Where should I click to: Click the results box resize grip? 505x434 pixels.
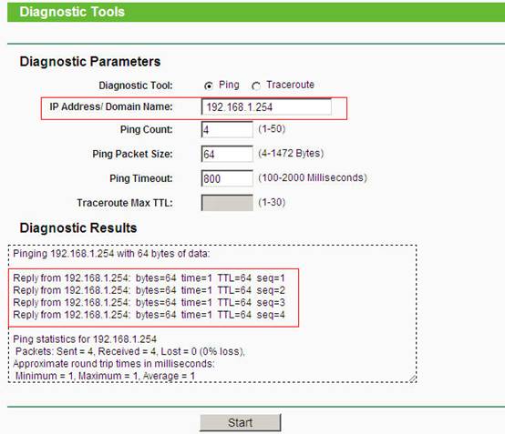(413, 378)
